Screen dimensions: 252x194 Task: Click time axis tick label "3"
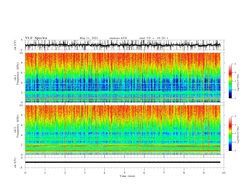[x=85, y=173]
